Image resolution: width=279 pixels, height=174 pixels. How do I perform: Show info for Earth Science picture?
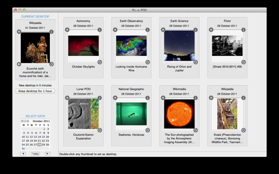pos(195,30)
